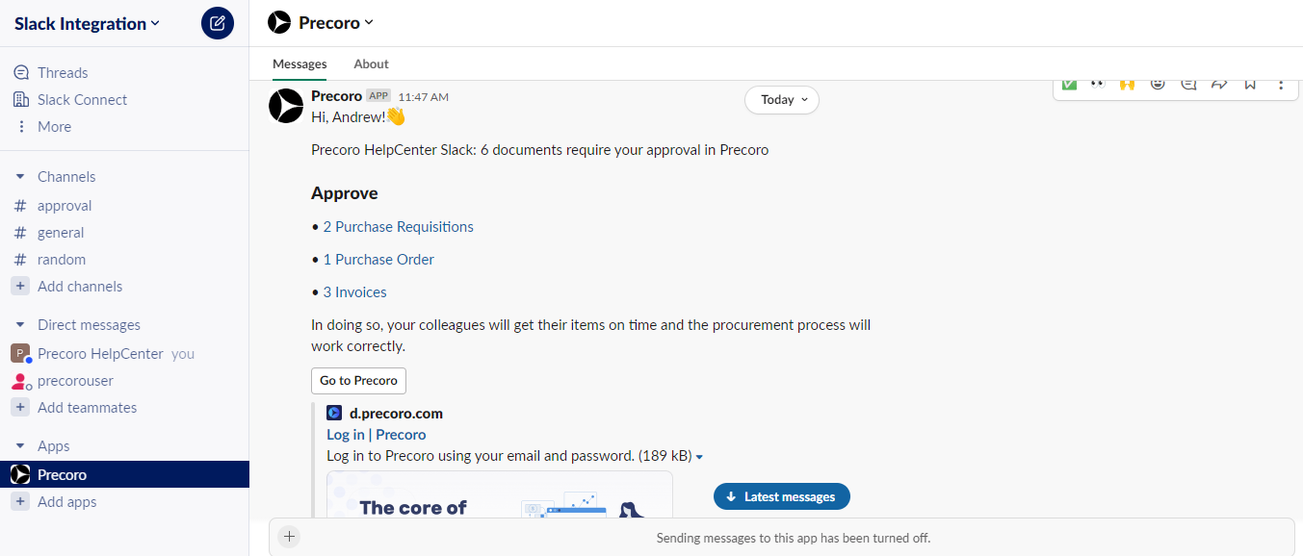Click the plus attachment button in composer
The height and width of the screenshot is (556, 1303).
tap(289, 537)
